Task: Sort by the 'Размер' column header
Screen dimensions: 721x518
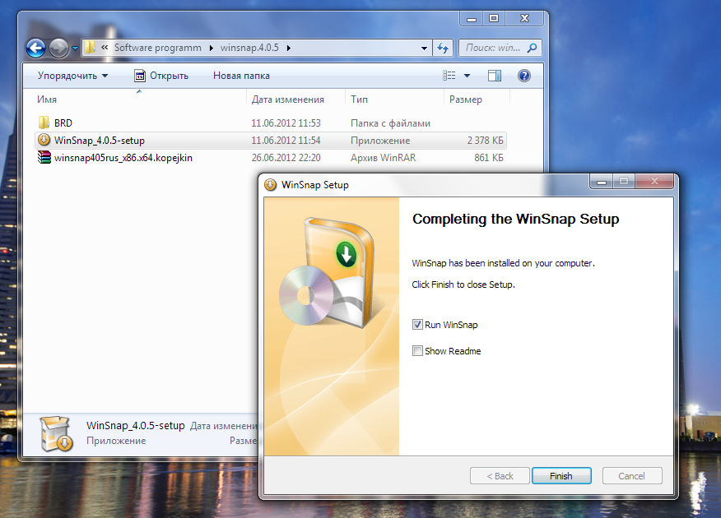Action: (x=466, y=99)
